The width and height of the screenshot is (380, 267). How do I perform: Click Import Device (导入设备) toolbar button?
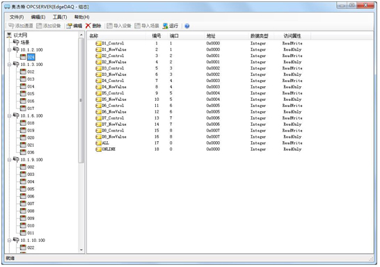coord(119,26)
